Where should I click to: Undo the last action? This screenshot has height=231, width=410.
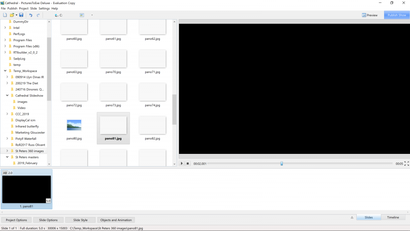[30, 15]
